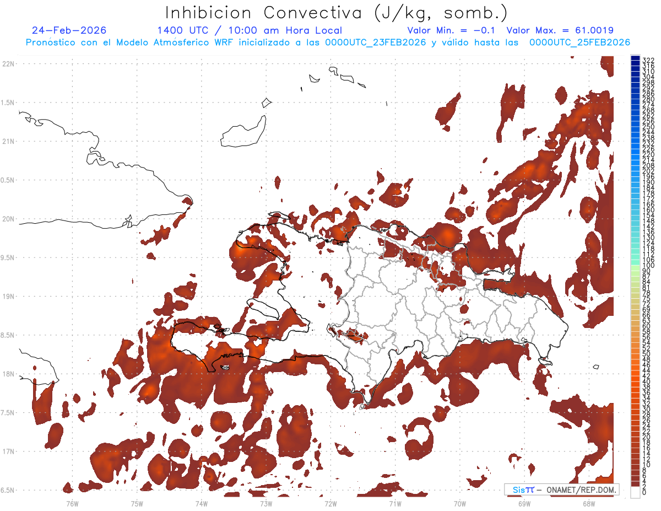The height and width of the screenshot is (511, 661).
Task: Click the '0' value at the color scale bottom
Action: point(644,492)
